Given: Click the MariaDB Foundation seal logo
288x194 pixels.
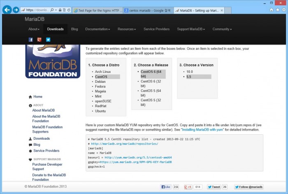Looking at the screenshot, I should (53, 61).
